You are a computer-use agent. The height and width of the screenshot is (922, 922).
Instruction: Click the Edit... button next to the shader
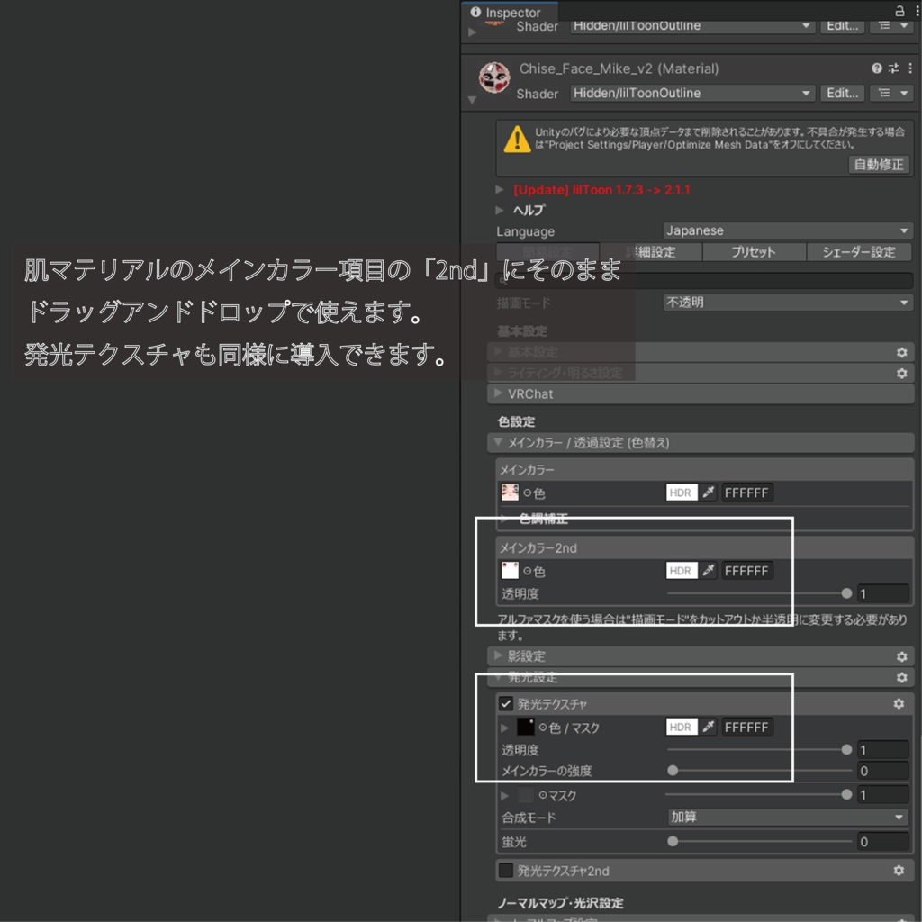pyautogui.click(x=842, y=93)
